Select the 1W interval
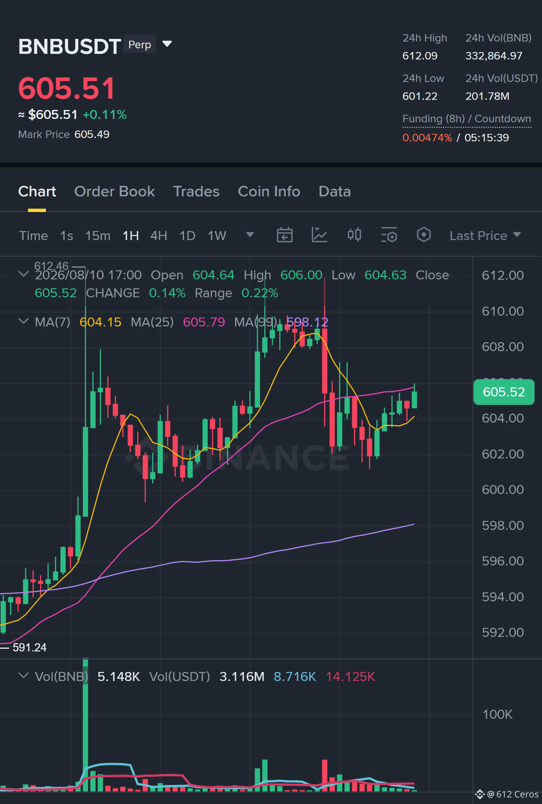Screen dimensions: 542x804 [217, 236]
